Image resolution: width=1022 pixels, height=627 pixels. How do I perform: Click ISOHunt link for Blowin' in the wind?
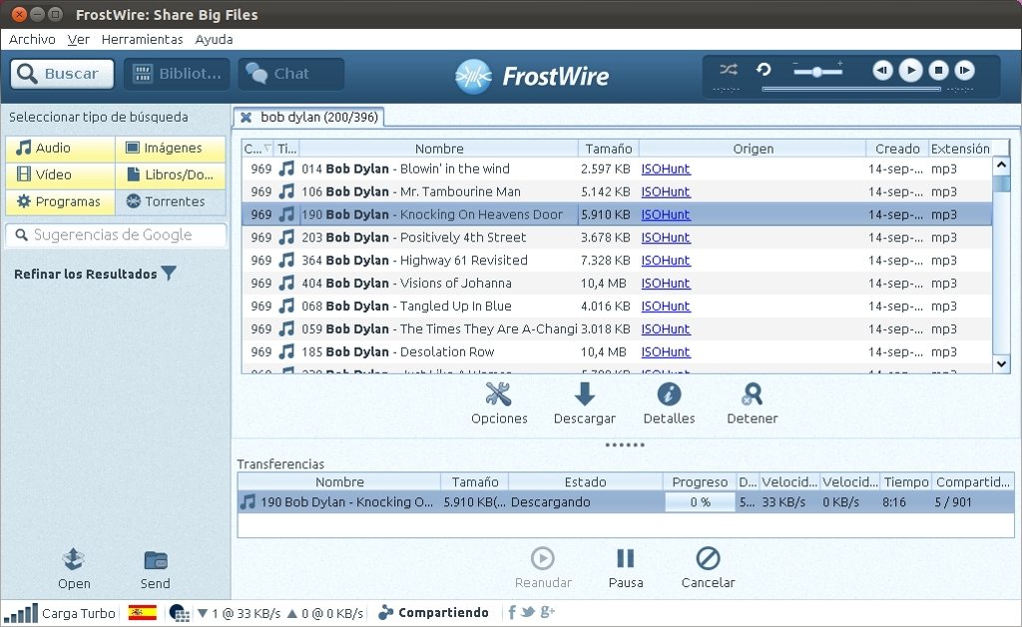666,169
